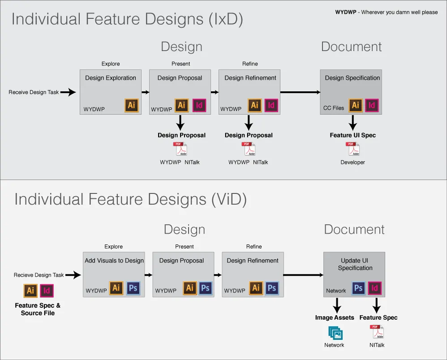This screenshot has height=360, width=447.
Task: Click the WYDWP definition text in top-right corner
Action: pos(386,12)
